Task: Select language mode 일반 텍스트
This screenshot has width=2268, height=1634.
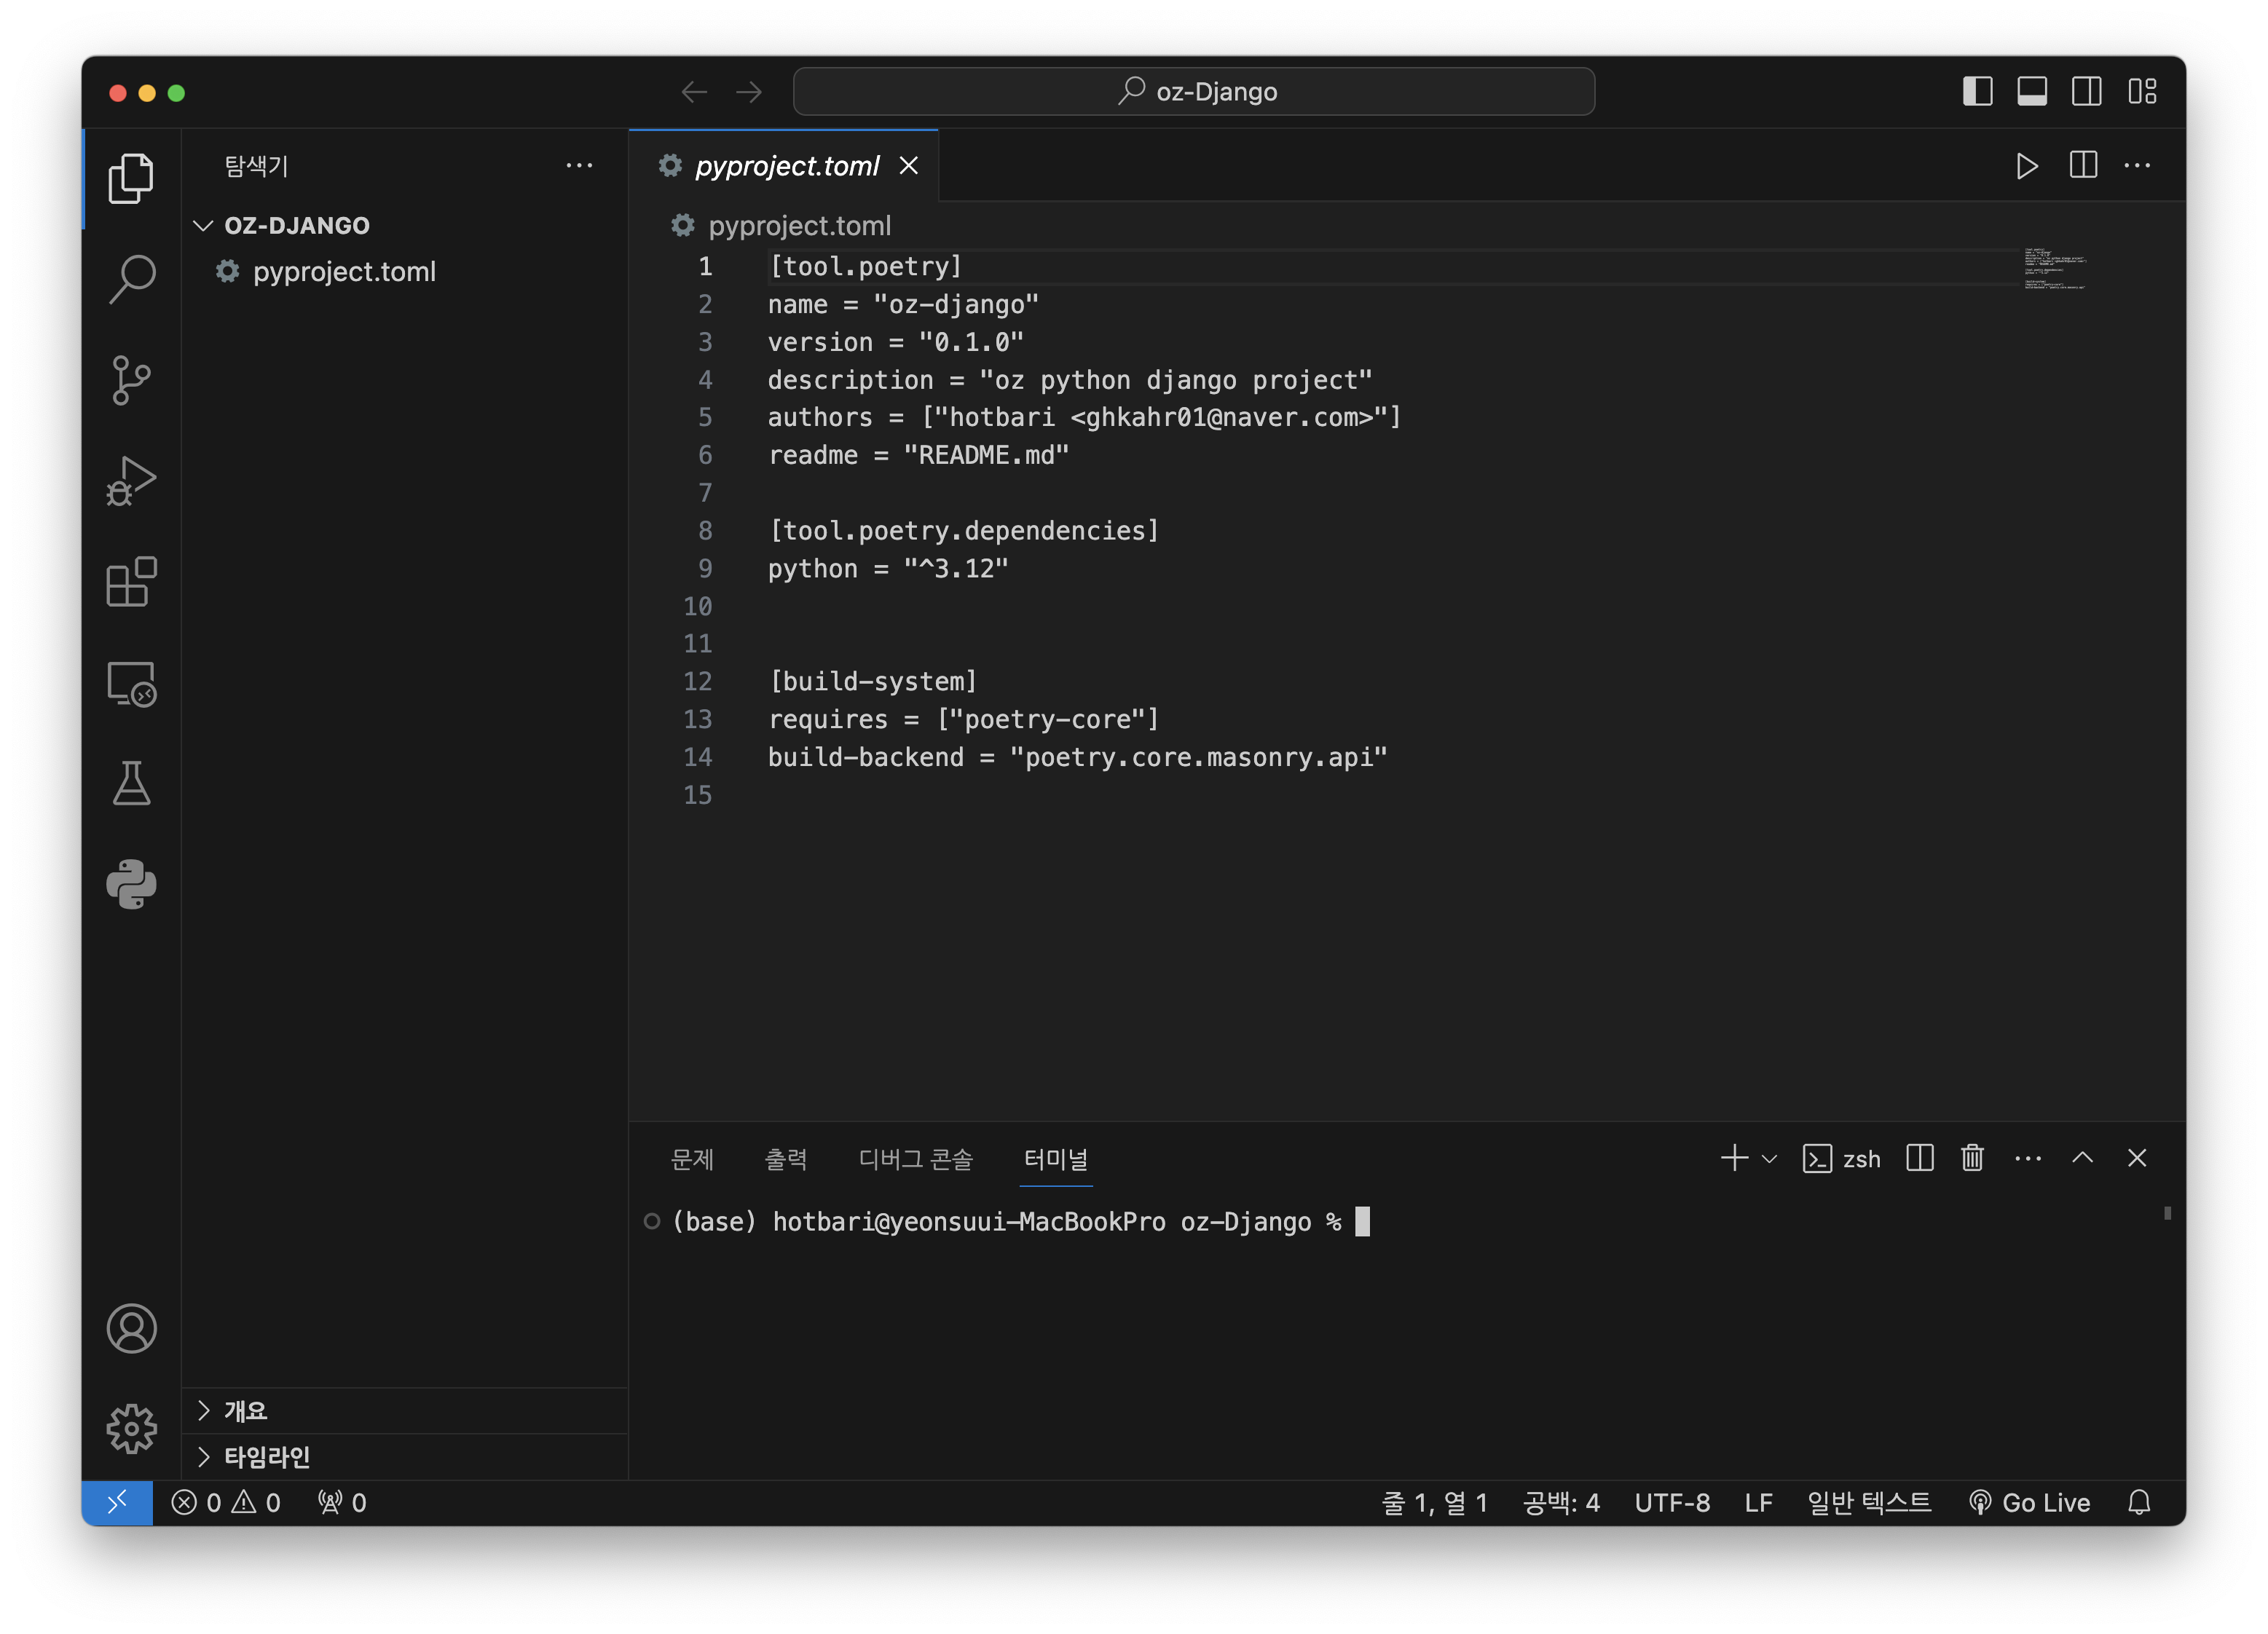Action: (x=1869, y=1502)
